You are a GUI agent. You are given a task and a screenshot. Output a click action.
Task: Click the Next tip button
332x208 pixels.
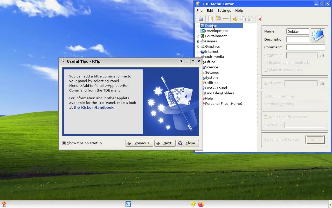point(165,143)
